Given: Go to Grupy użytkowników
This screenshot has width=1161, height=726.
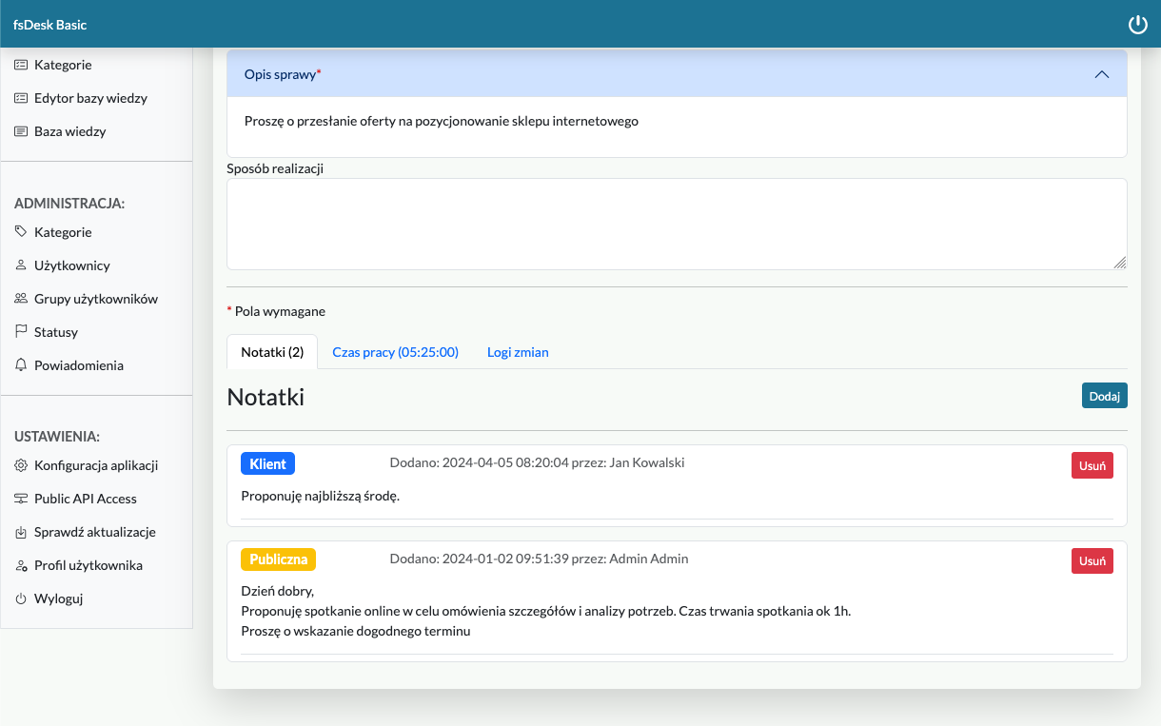Looking at the screenshot, I should 95,299.
